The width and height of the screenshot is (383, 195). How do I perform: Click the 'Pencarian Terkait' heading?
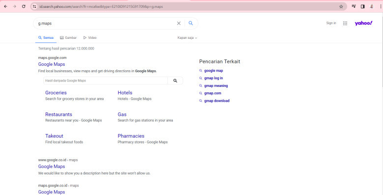(219, 61)
